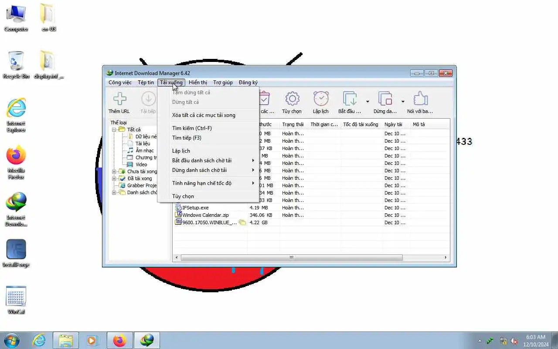This screenshot has width=558, height=349.
Task: Select the en-US folder on desktop
Action: [48, 17]
